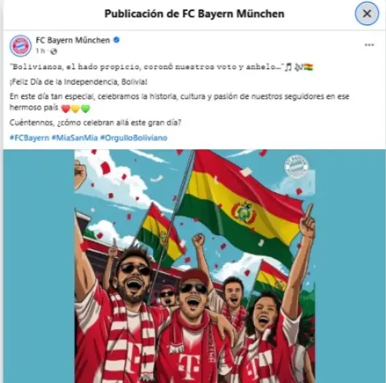Viewport: 386px width, 383px height.
Task: Open the #FCBayern hashtag
Action: 29,138
